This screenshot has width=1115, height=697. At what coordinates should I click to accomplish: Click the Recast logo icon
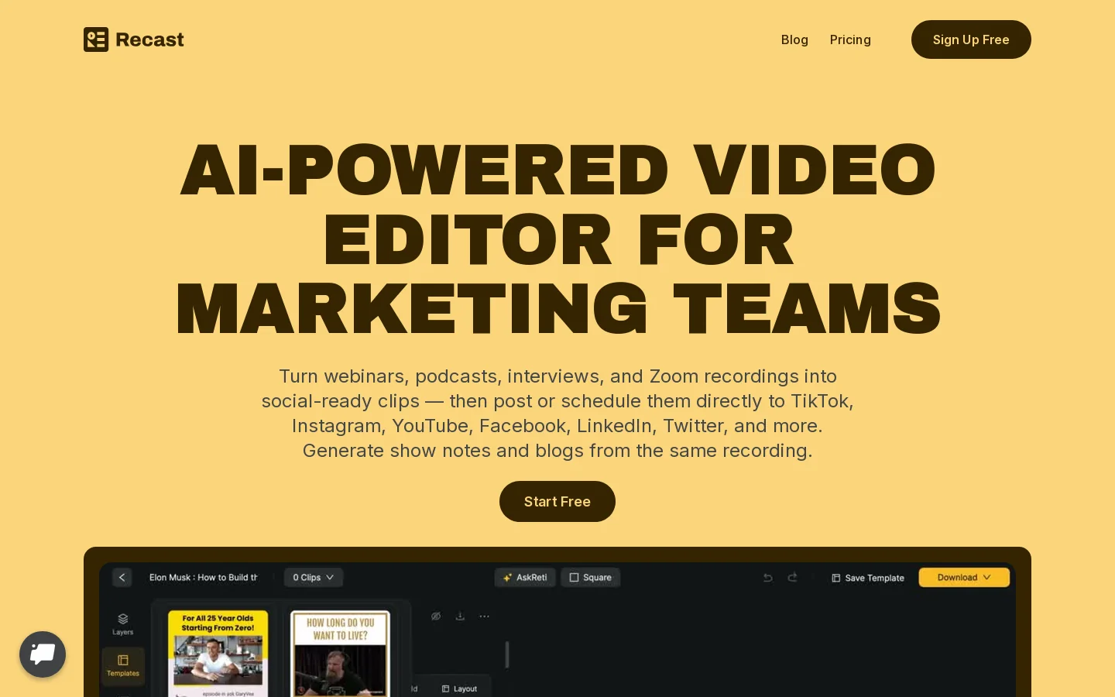96,39
